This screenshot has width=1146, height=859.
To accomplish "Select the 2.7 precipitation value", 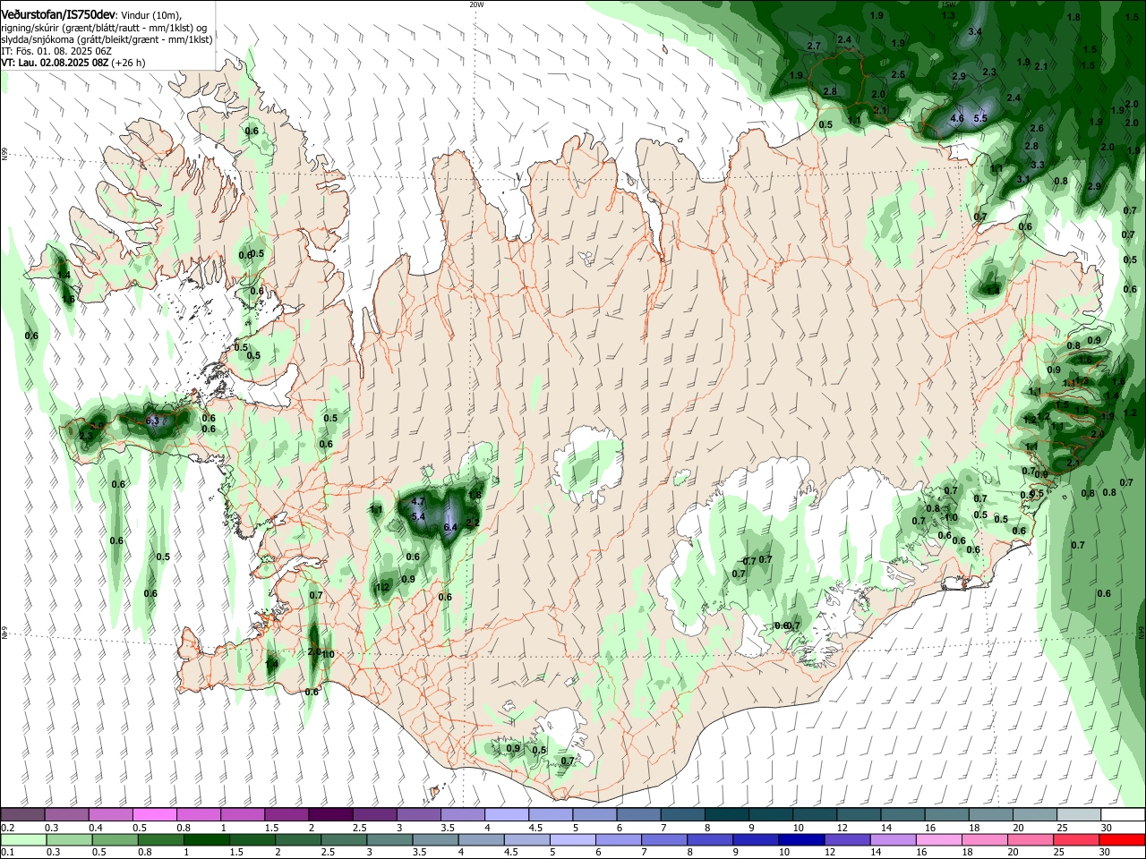I will coord(814,46).
